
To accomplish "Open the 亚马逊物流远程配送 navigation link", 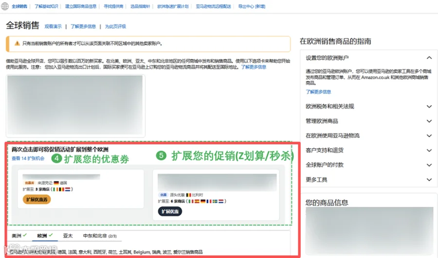I will (x=214, y=6).
